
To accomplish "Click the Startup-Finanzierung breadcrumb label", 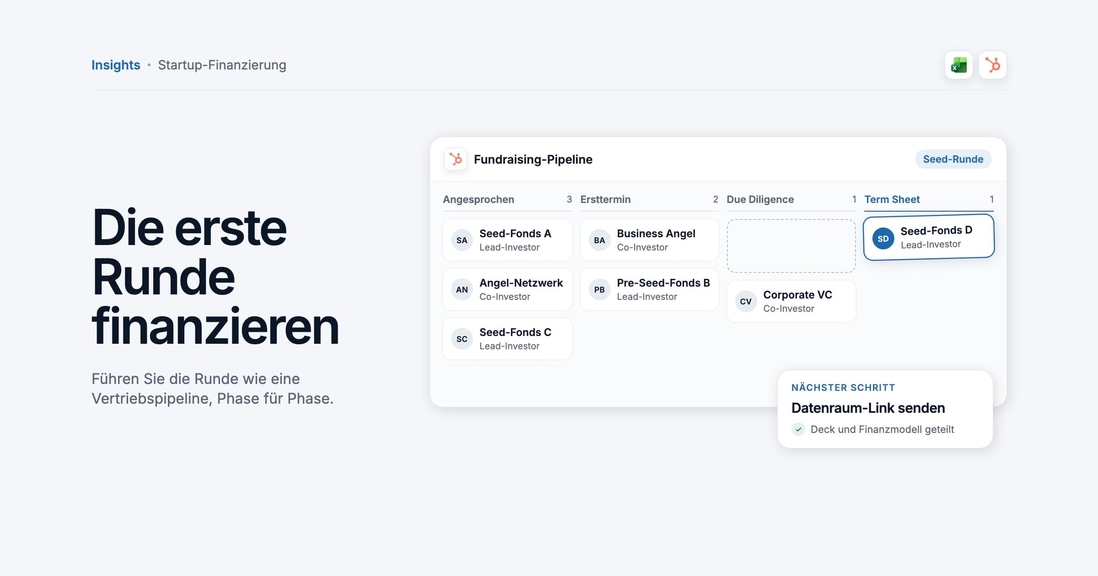I will [222, 65].
